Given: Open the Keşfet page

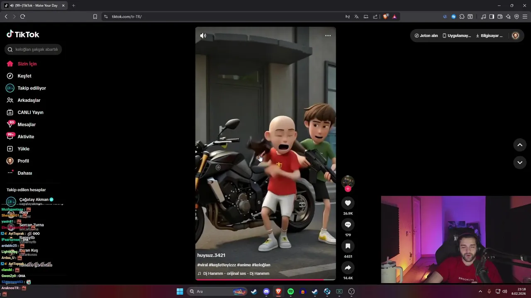Looking at the screenshot, I should coord(24,76).
